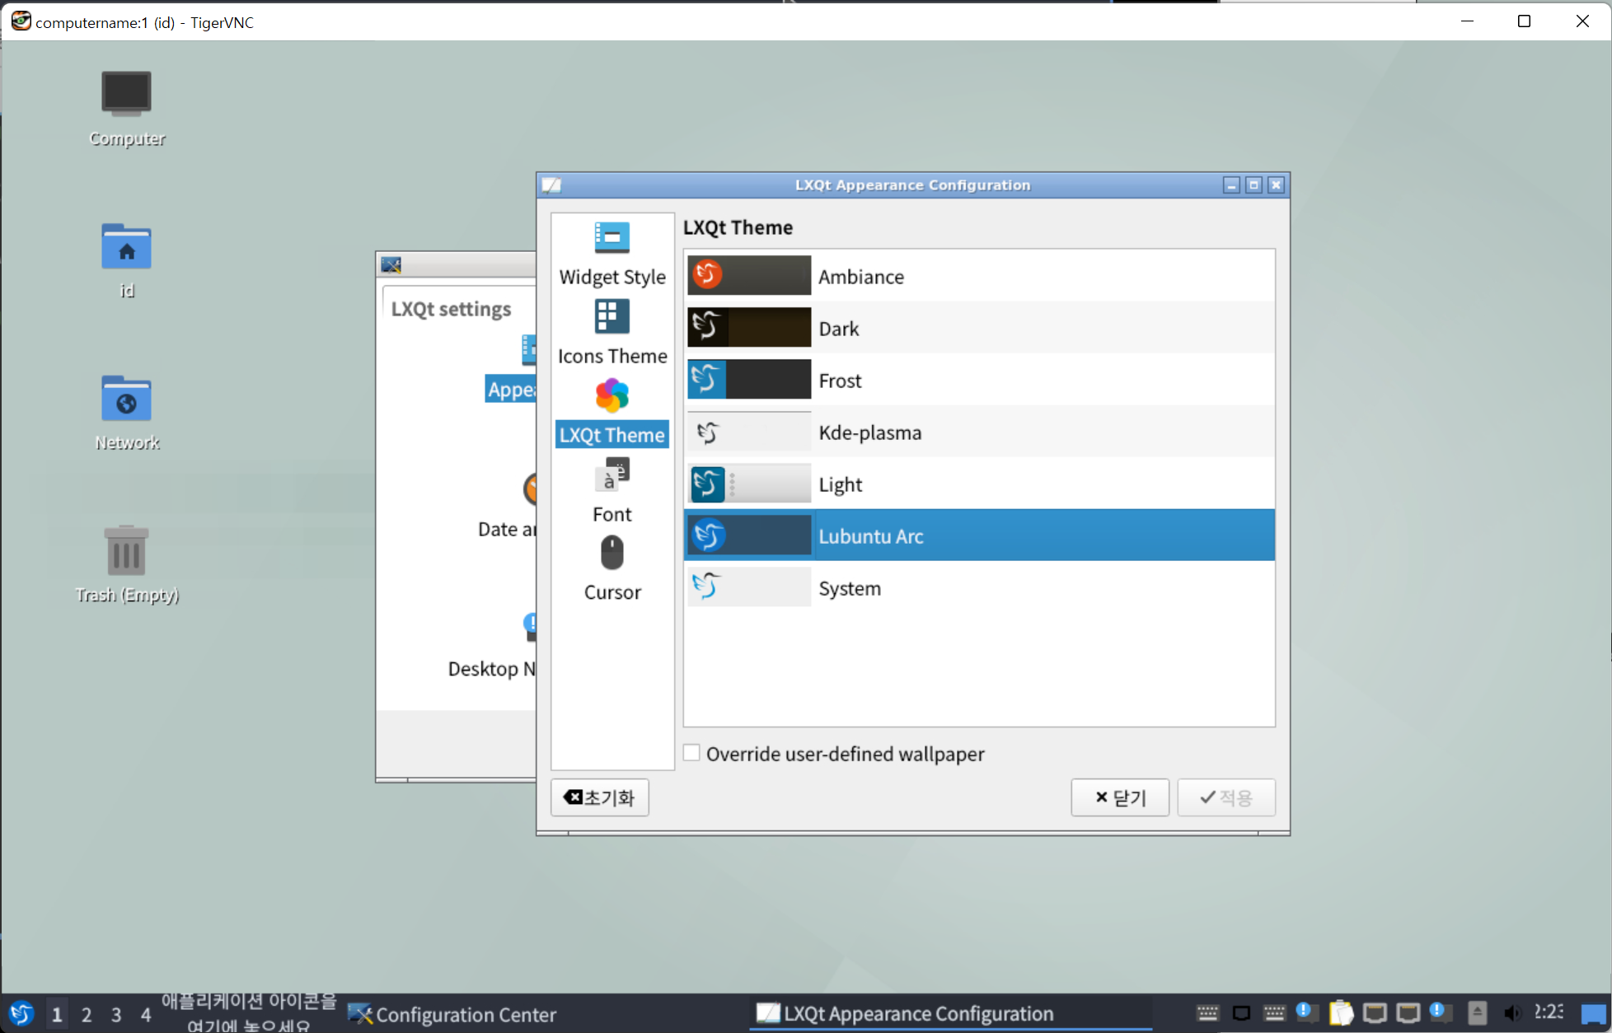
Task: Switch to LXQt Appearance Configuration taskbar entry
Action: pos(950,1014)
